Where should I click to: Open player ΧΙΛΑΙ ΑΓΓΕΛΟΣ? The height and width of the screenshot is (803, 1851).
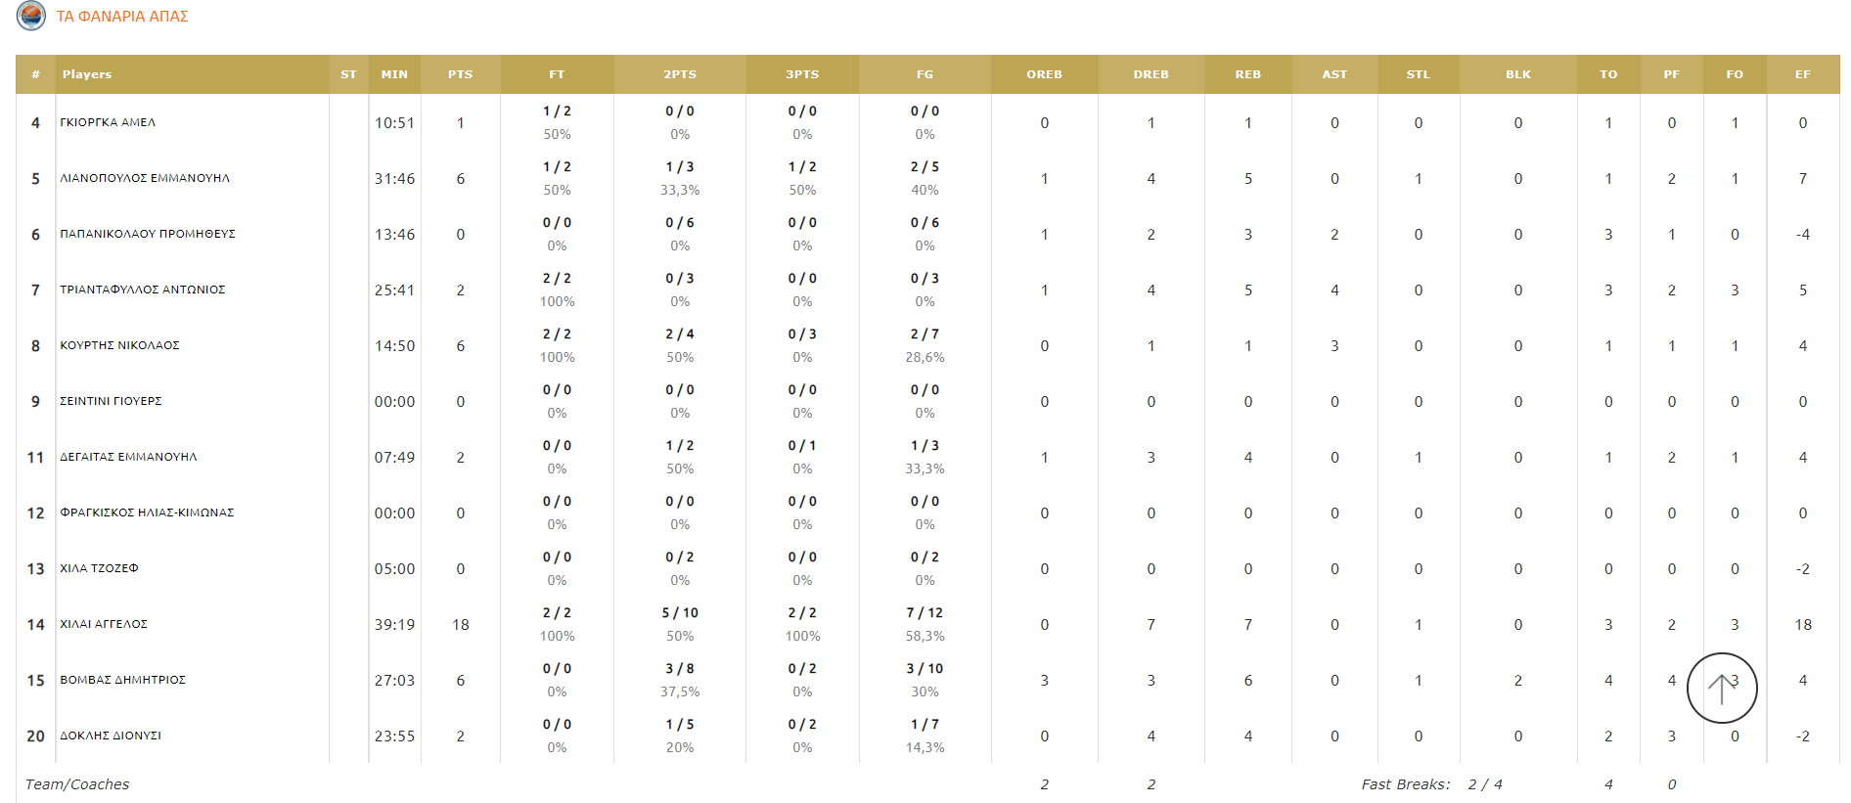(x=104, y=624)
